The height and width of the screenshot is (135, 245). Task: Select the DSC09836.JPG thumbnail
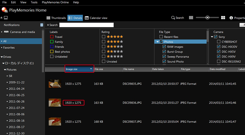[55, 103]
